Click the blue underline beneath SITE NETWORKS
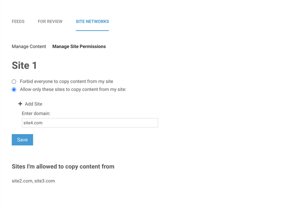The width and height of the screenshot is (287, 209). [92, 30]
